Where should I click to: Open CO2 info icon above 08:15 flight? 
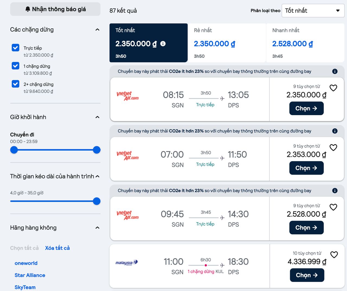335,71
